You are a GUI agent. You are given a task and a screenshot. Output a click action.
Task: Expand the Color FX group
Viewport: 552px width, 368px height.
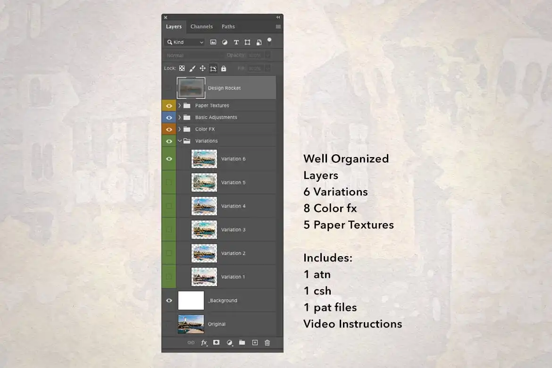[x=180, y=129]
